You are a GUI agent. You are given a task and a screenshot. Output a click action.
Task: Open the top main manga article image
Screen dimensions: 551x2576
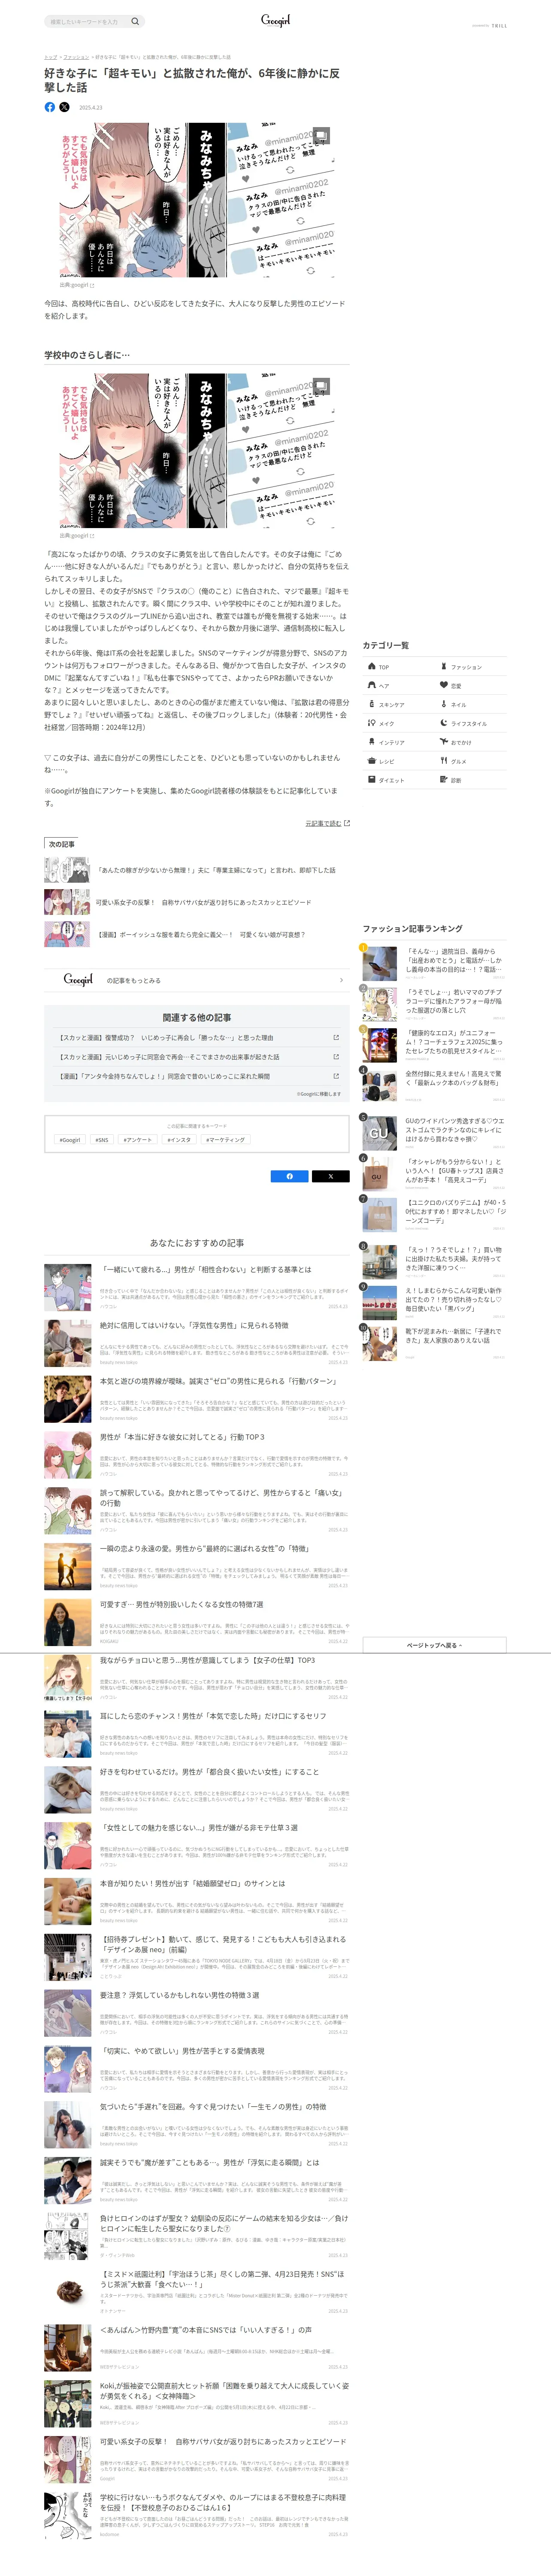coord(197,200)
